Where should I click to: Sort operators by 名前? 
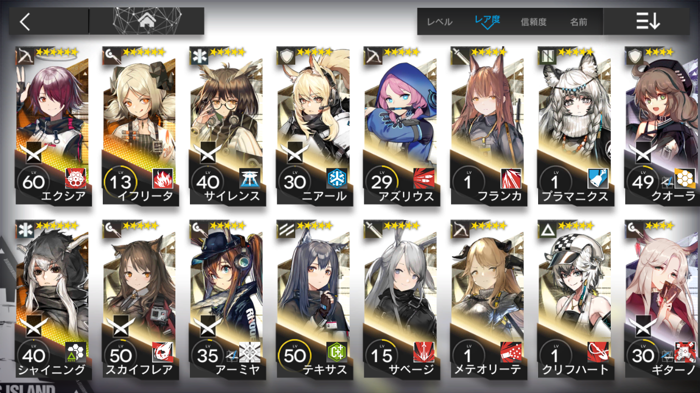tap(579, 22)
